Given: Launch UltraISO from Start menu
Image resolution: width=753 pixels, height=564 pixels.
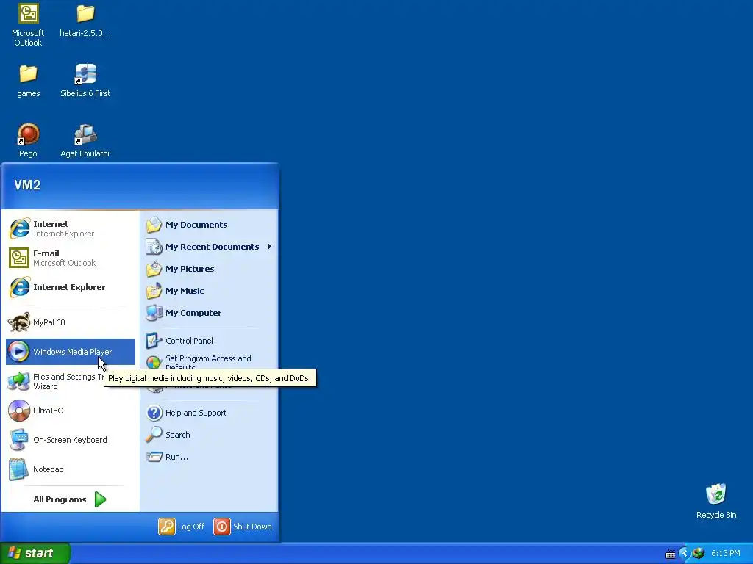Looking at the screenshot, I should coord(70,411).
